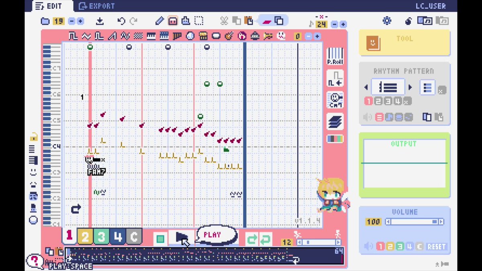This screenshot has height=271, width=482.
Task: Select the previous rhythm pattern arrow
Action: coord(366,87)
